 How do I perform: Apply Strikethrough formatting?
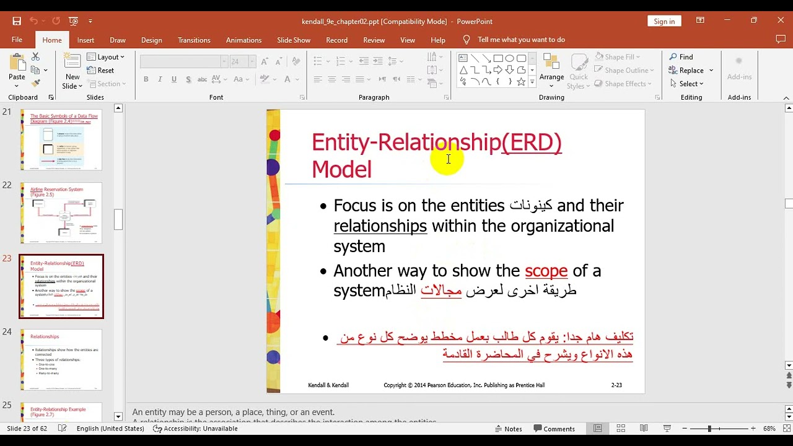[202, 79]
